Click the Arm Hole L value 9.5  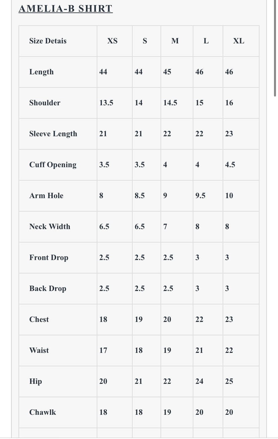coord(200,196)
